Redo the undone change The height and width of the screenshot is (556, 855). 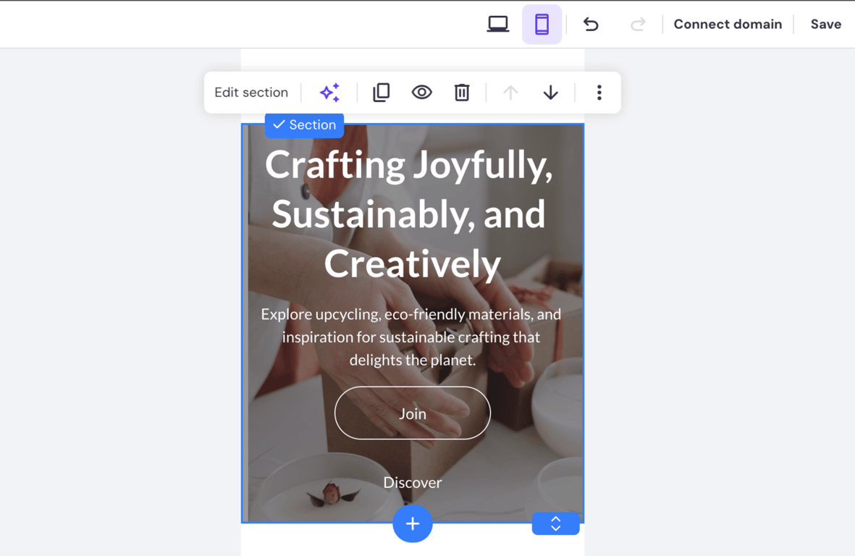(638, 23)
